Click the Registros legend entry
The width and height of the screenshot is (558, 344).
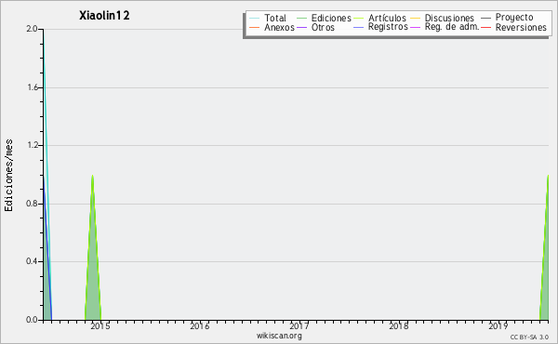(x=380, y=27)
